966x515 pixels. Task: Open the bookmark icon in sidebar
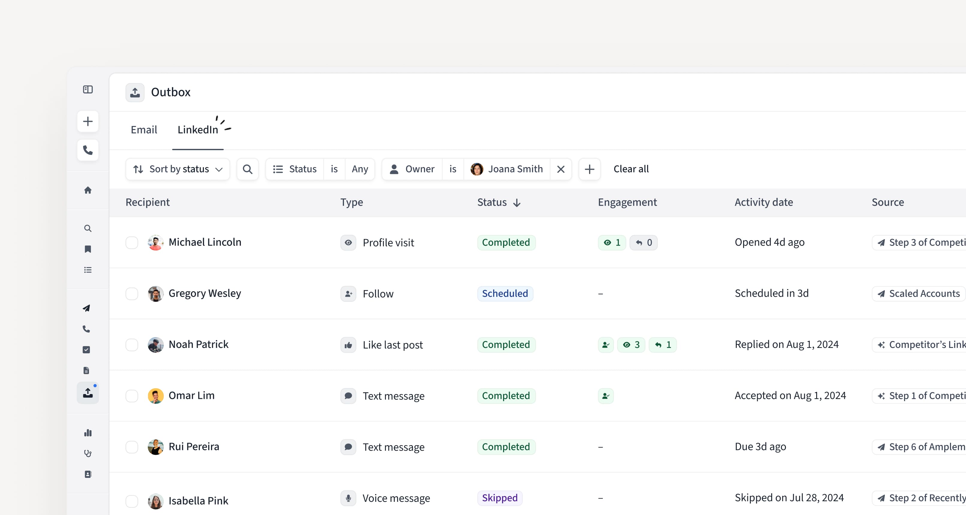[88, 249]
